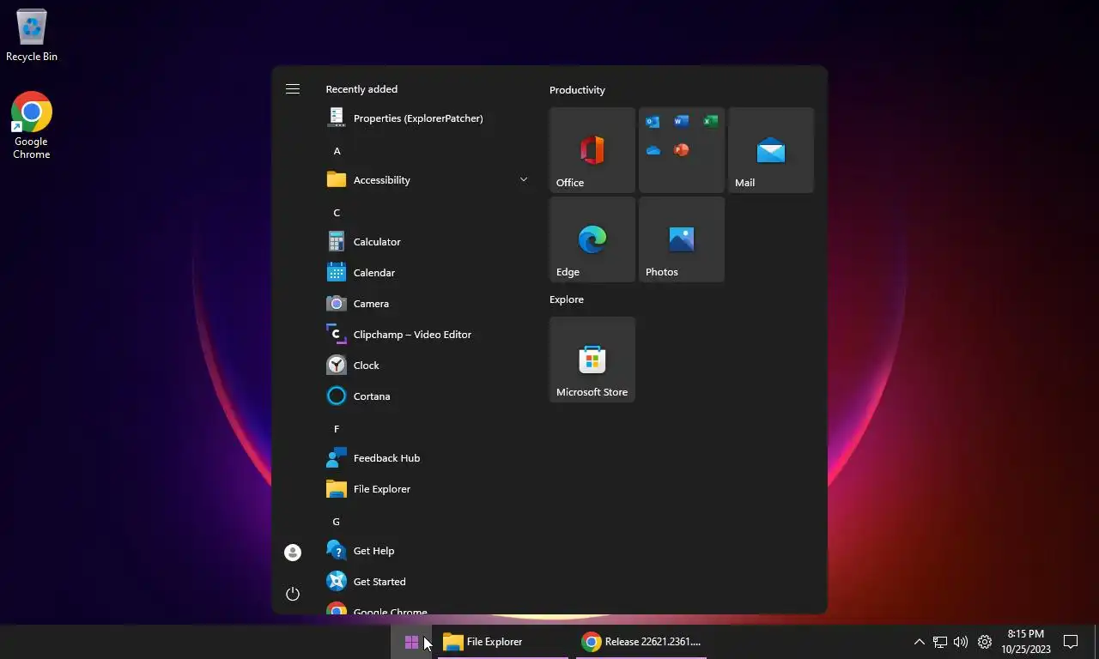Image resolution: width=1099 pixels, height=659 pixels.
Task: Open Properties (ExplorerPatcher) from Recently added
Action: click(428, 118)
